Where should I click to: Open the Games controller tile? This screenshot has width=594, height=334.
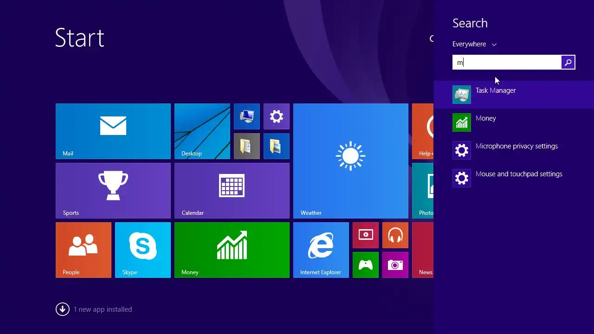coord(366,265)
